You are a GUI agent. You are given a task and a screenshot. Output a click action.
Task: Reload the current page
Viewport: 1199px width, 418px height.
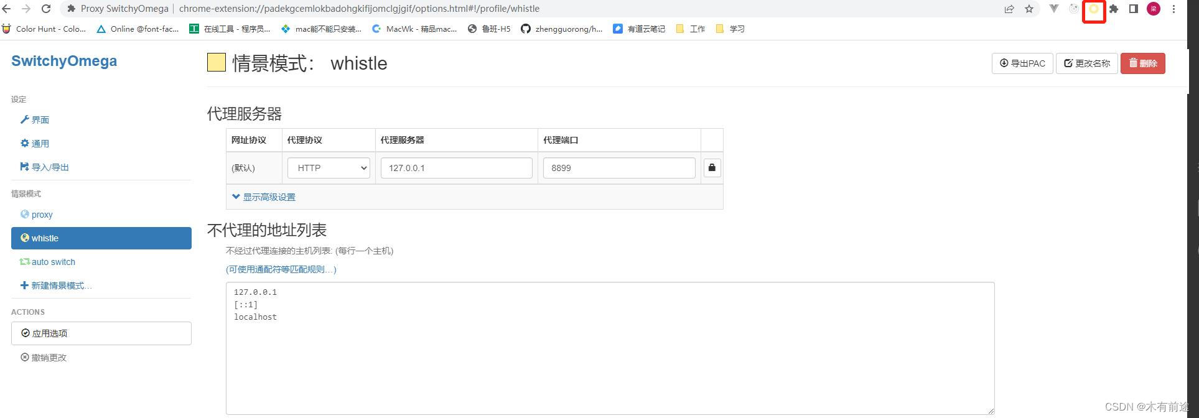click(46, 9)
